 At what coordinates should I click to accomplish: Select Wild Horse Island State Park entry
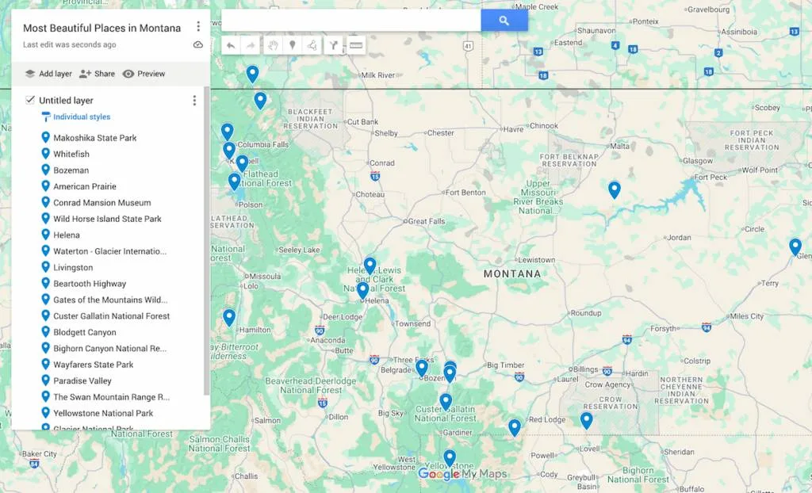tap(107, 219)
